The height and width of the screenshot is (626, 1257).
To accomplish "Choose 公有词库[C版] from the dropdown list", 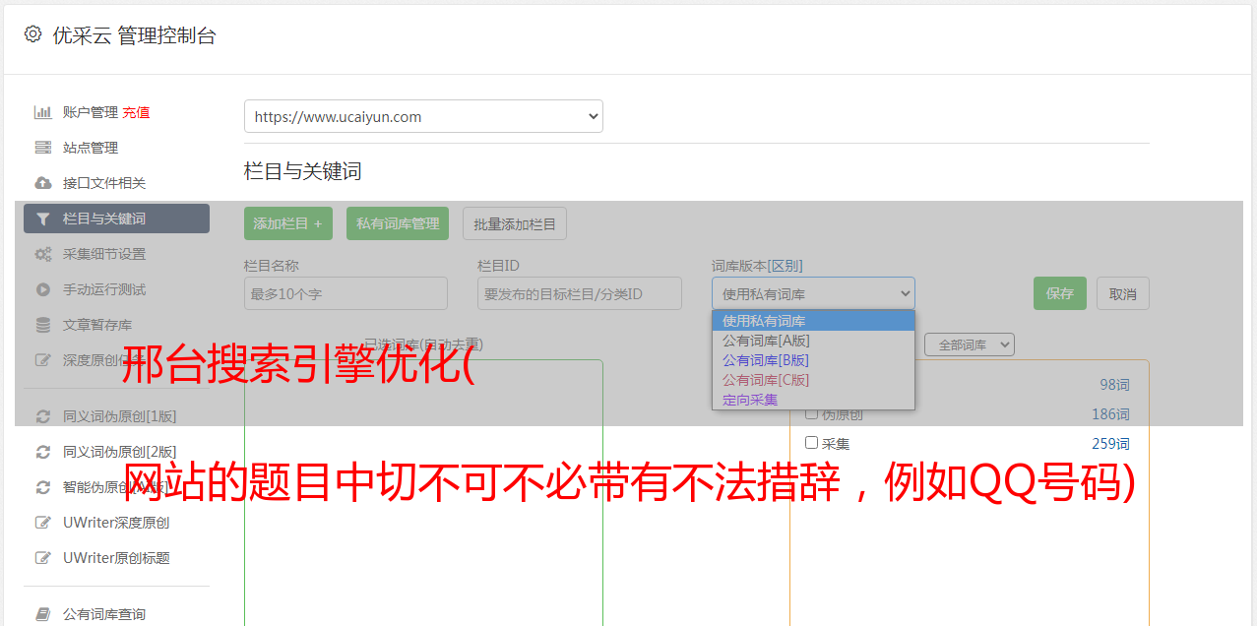I will [x=813, y=380].
